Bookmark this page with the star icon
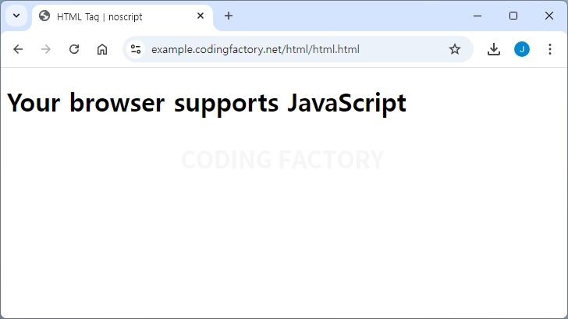Viewport: 568px width, 319px height. tap(455, 49)
